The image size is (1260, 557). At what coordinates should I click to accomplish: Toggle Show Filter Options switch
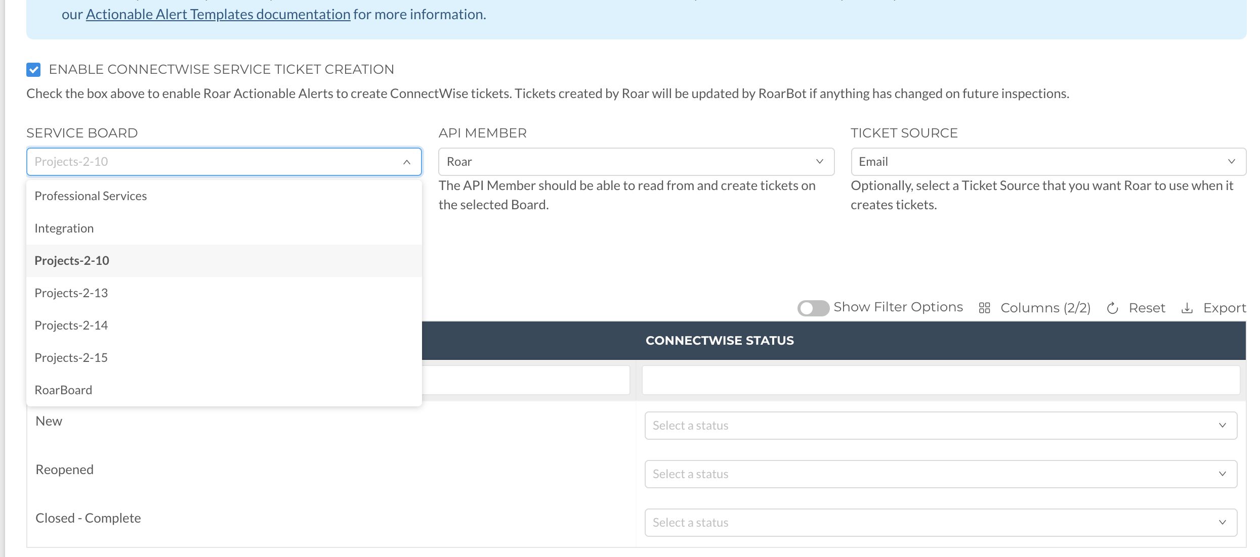(x=813, y=308)
